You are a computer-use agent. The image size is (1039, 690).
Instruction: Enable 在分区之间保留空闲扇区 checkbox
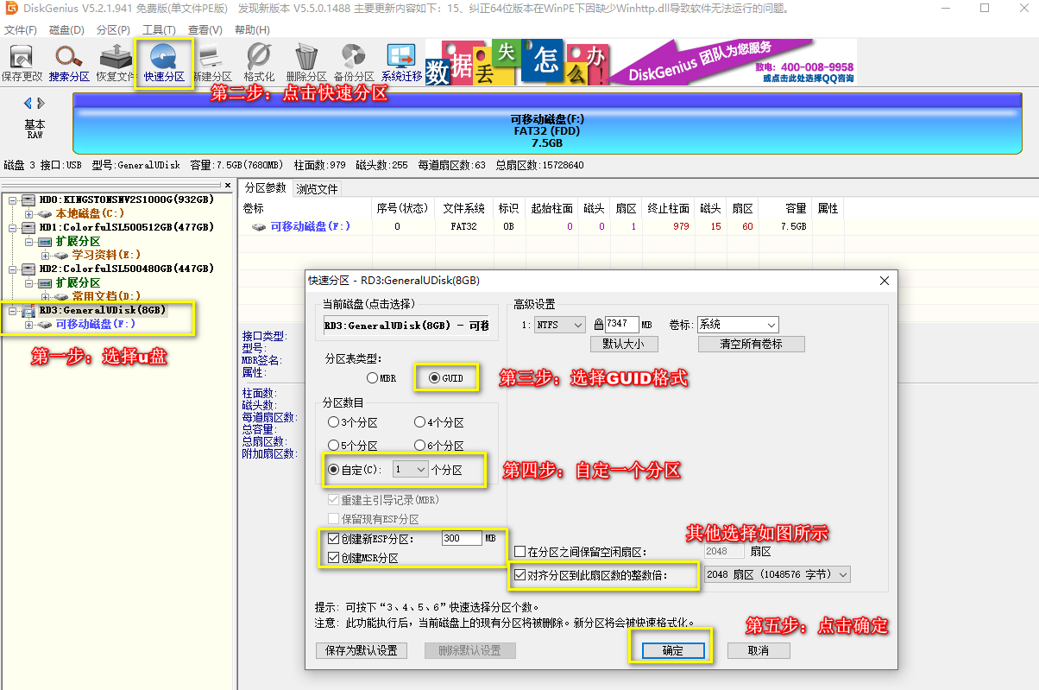pos(519,551)
